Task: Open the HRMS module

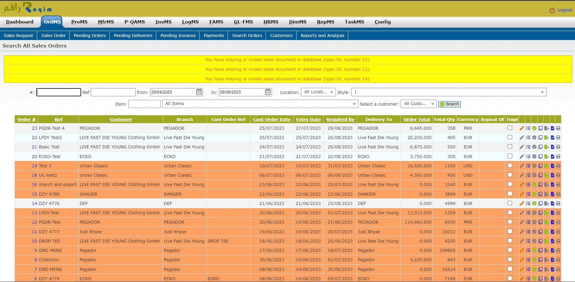Action: 271,22
